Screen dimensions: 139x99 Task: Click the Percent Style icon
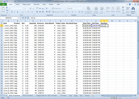[x=72, y=12]
